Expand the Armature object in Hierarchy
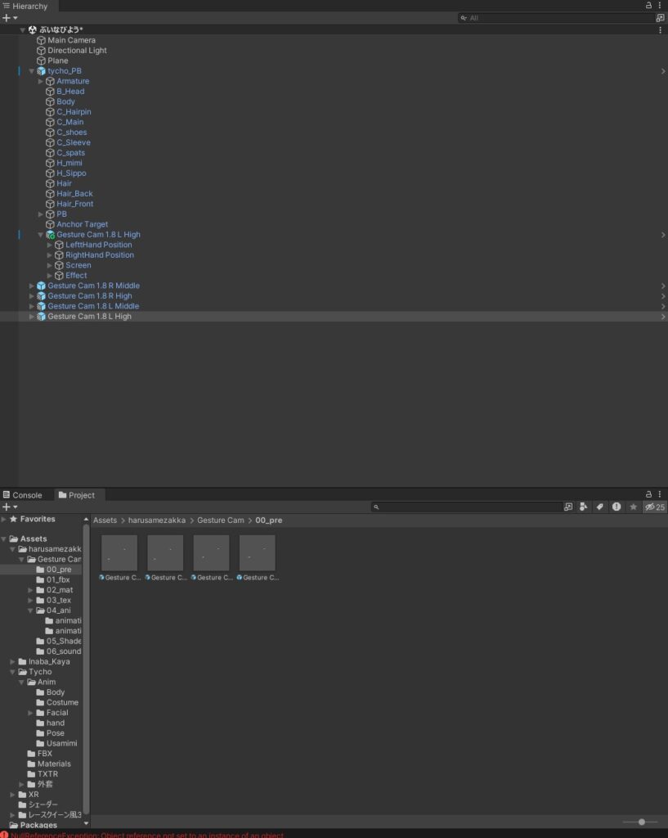This screenshot has width=668, height=838. pos(41,81)
